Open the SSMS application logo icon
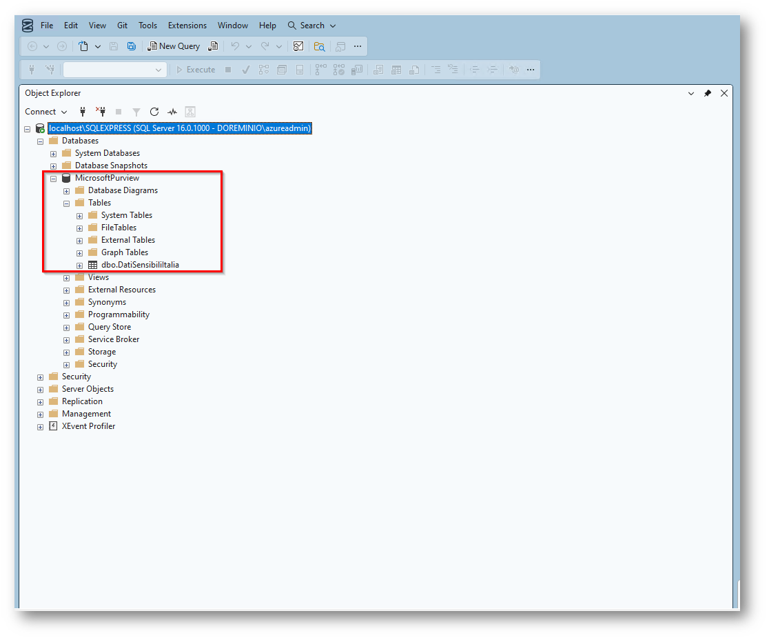This screenshot has width=769, height=640. click(x=28, y=26)
